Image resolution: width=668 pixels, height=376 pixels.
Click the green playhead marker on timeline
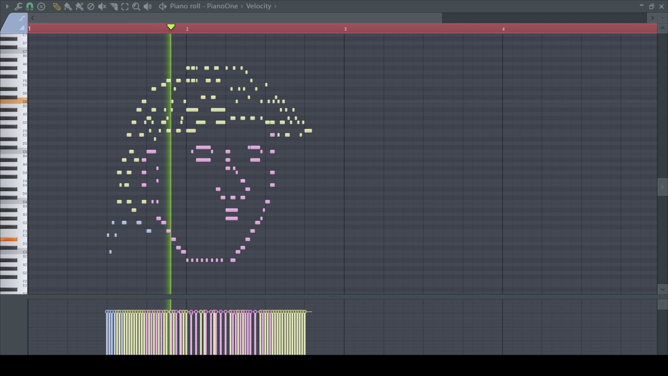click(171, 27)
